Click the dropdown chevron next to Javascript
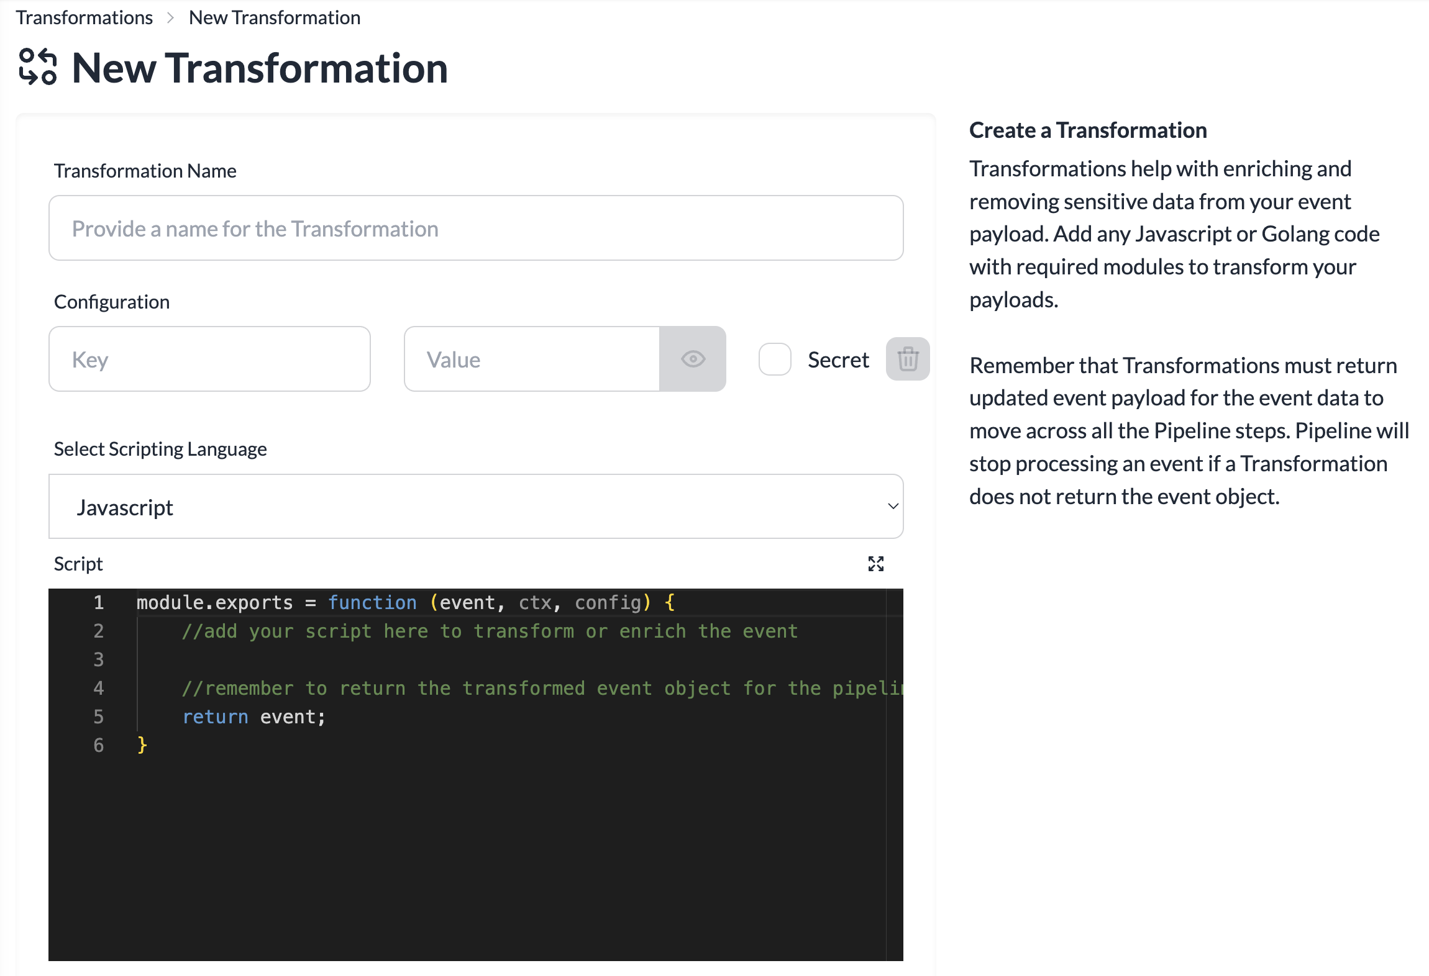This screenshot has width=1429, height=976. point(893,507)
